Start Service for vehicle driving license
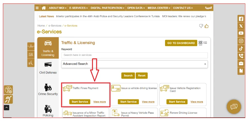The height and width of the screenshot is (122, 249). coord(128,102)
